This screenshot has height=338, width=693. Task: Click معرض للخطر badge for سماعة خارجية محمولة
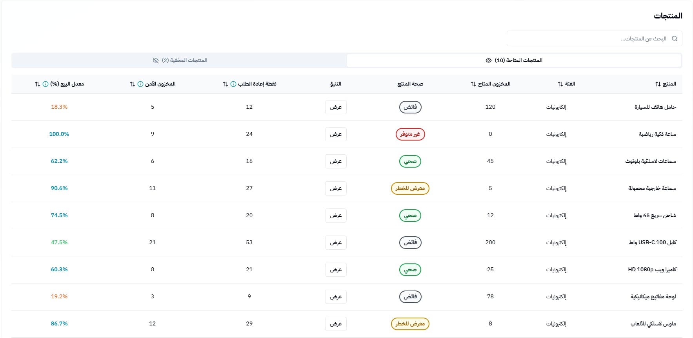410,188
